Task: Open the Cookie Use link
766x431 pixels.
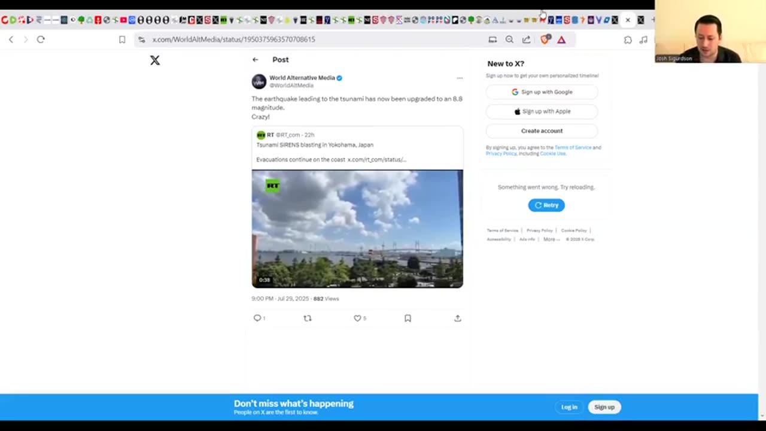Action: (x=552, y=154)
